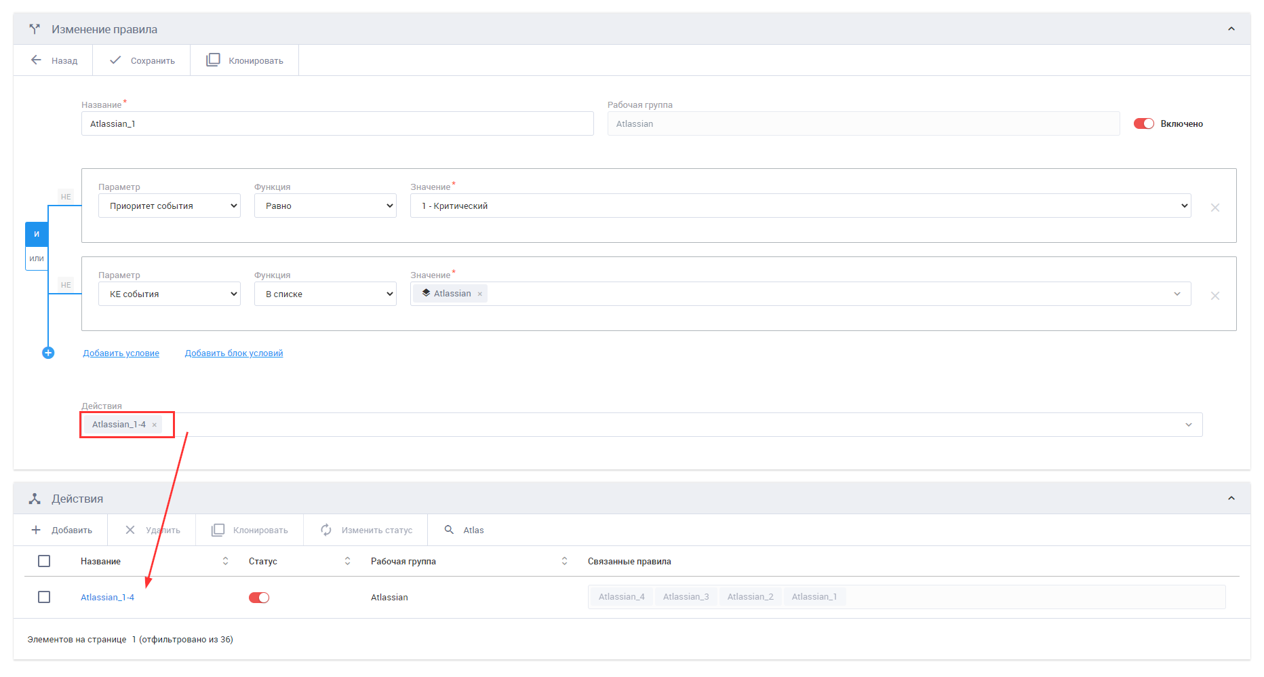
Task: Click the search magnifier icon in the Действия toolbar
Action: [x=449, y=530]
